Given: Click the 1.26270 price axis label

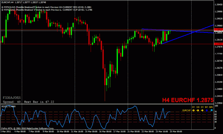Looking at the screenshot, I should [219, 68].
